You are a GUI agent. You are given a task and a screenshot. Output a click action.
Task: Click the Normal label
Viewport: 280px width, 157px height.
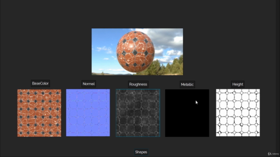point(88,84)
